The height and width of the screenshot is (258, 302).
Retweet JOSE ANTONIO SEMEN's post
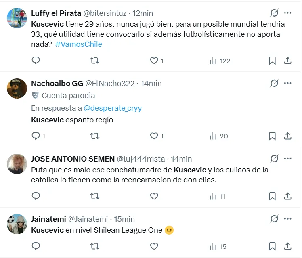[x=94, y=197]
